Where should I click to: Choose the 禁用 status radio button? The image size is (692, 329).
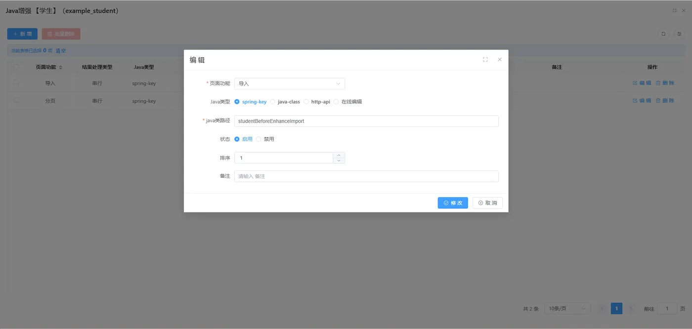coord(258,139)
